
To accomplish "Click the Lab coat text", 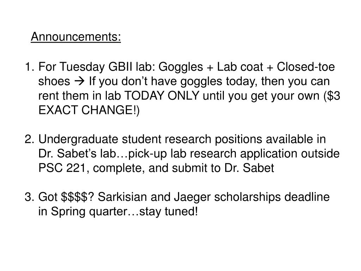I will pyautogui.click(x=240, y=67).
